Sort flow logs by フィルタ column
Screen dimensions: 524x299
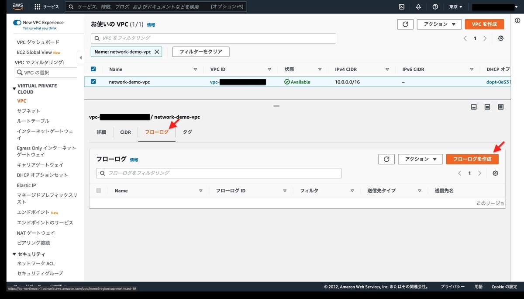click(x=352, y=191)
